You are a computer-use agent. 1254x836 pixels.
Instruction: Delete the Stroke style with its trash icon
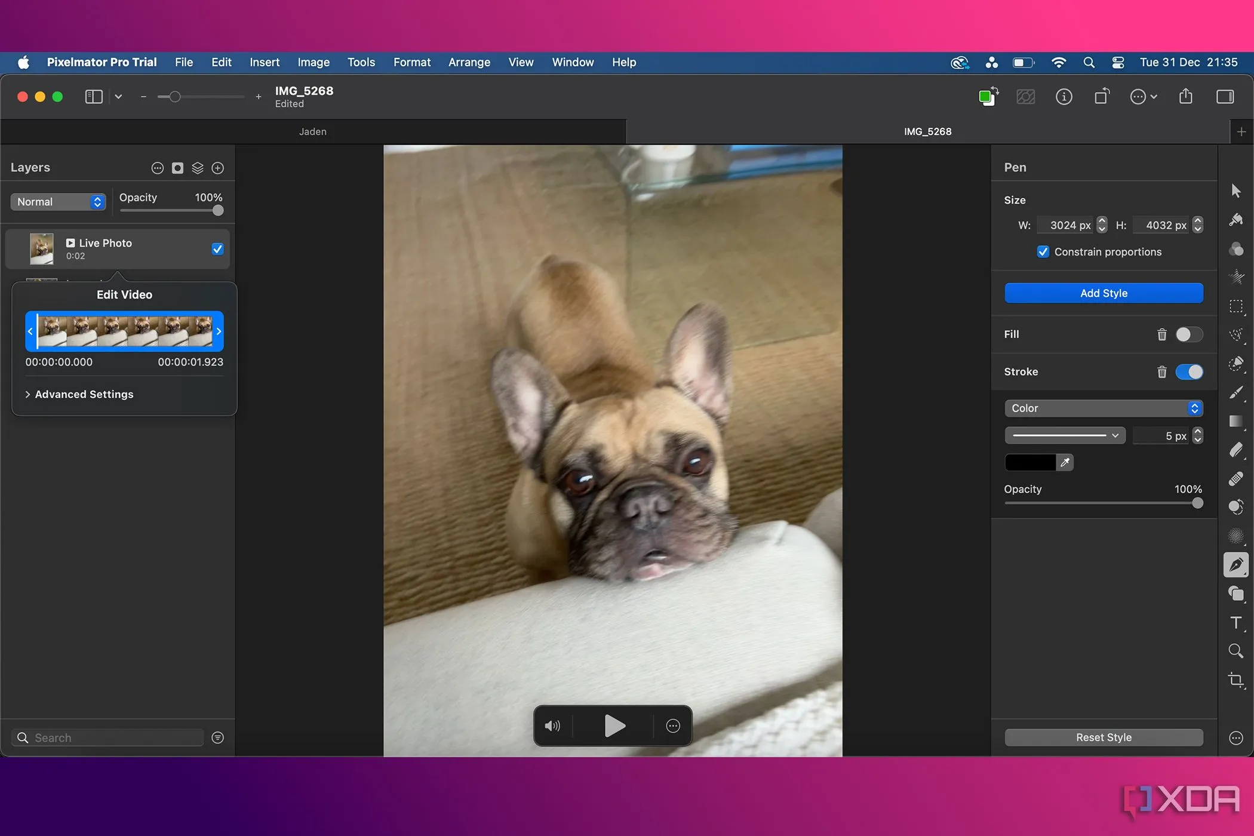[1161, 372]
